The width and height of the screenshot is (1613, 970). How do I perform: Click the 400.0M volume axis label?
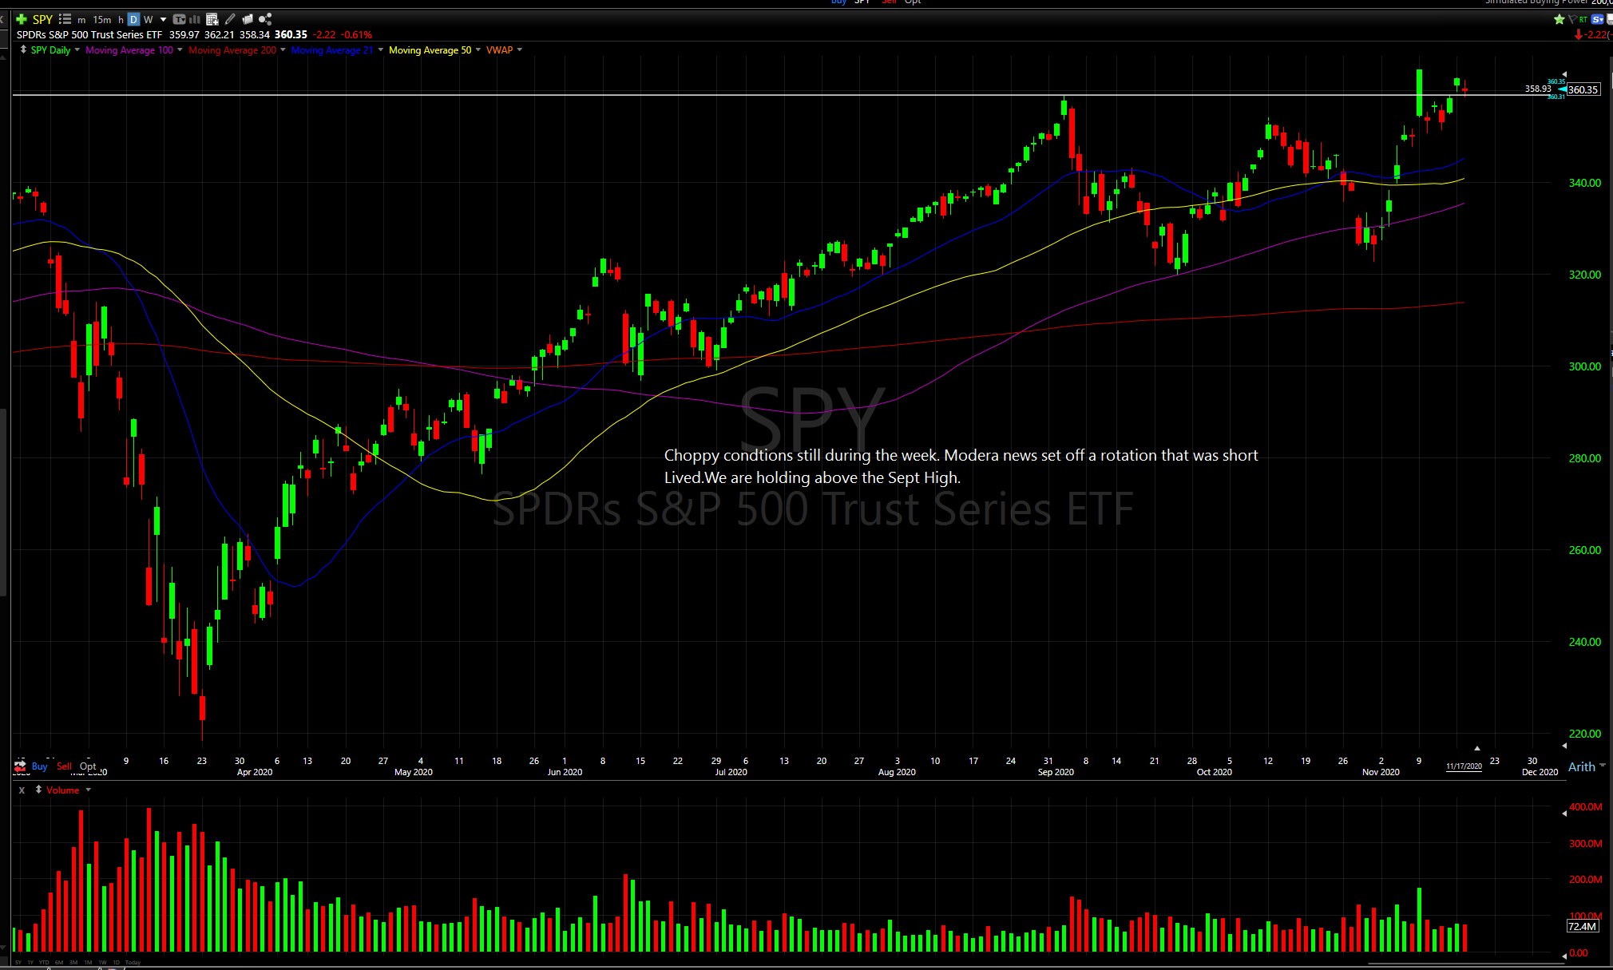[x=1585, y=807]
